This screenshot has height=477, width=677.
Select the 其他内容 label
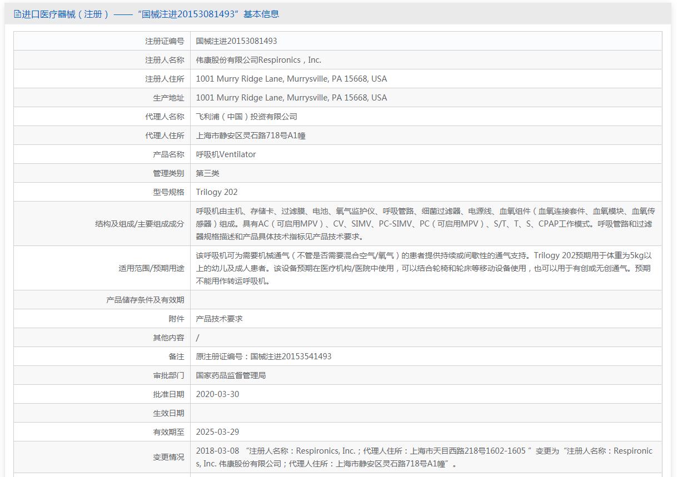coord(168,338)
